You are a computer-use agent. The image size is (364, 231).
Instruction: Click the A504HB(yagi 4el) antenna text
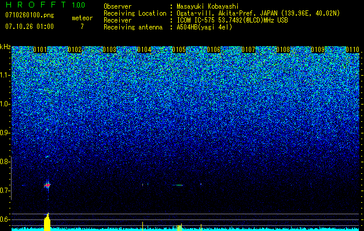tap(204, 27)
